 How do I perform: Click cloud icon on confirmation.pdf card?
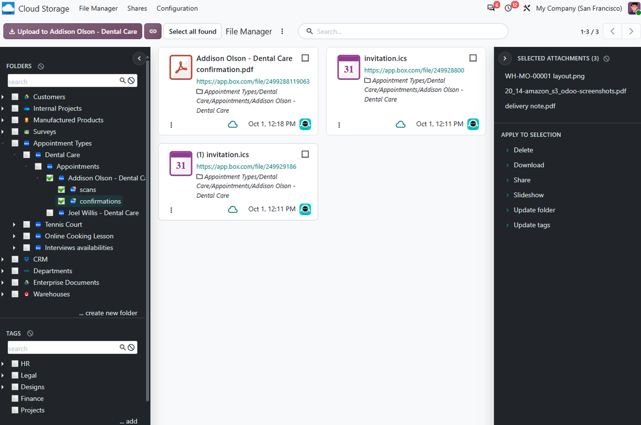pyautogui.click(x=233, y=124)
